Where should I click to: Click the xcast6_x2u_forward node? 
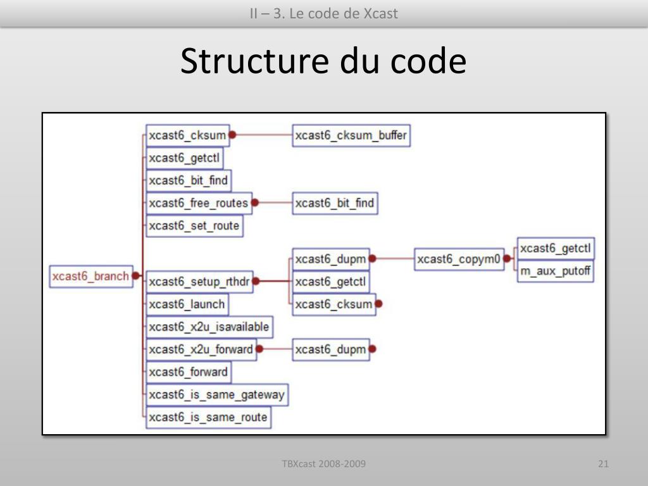click(201, 349)
